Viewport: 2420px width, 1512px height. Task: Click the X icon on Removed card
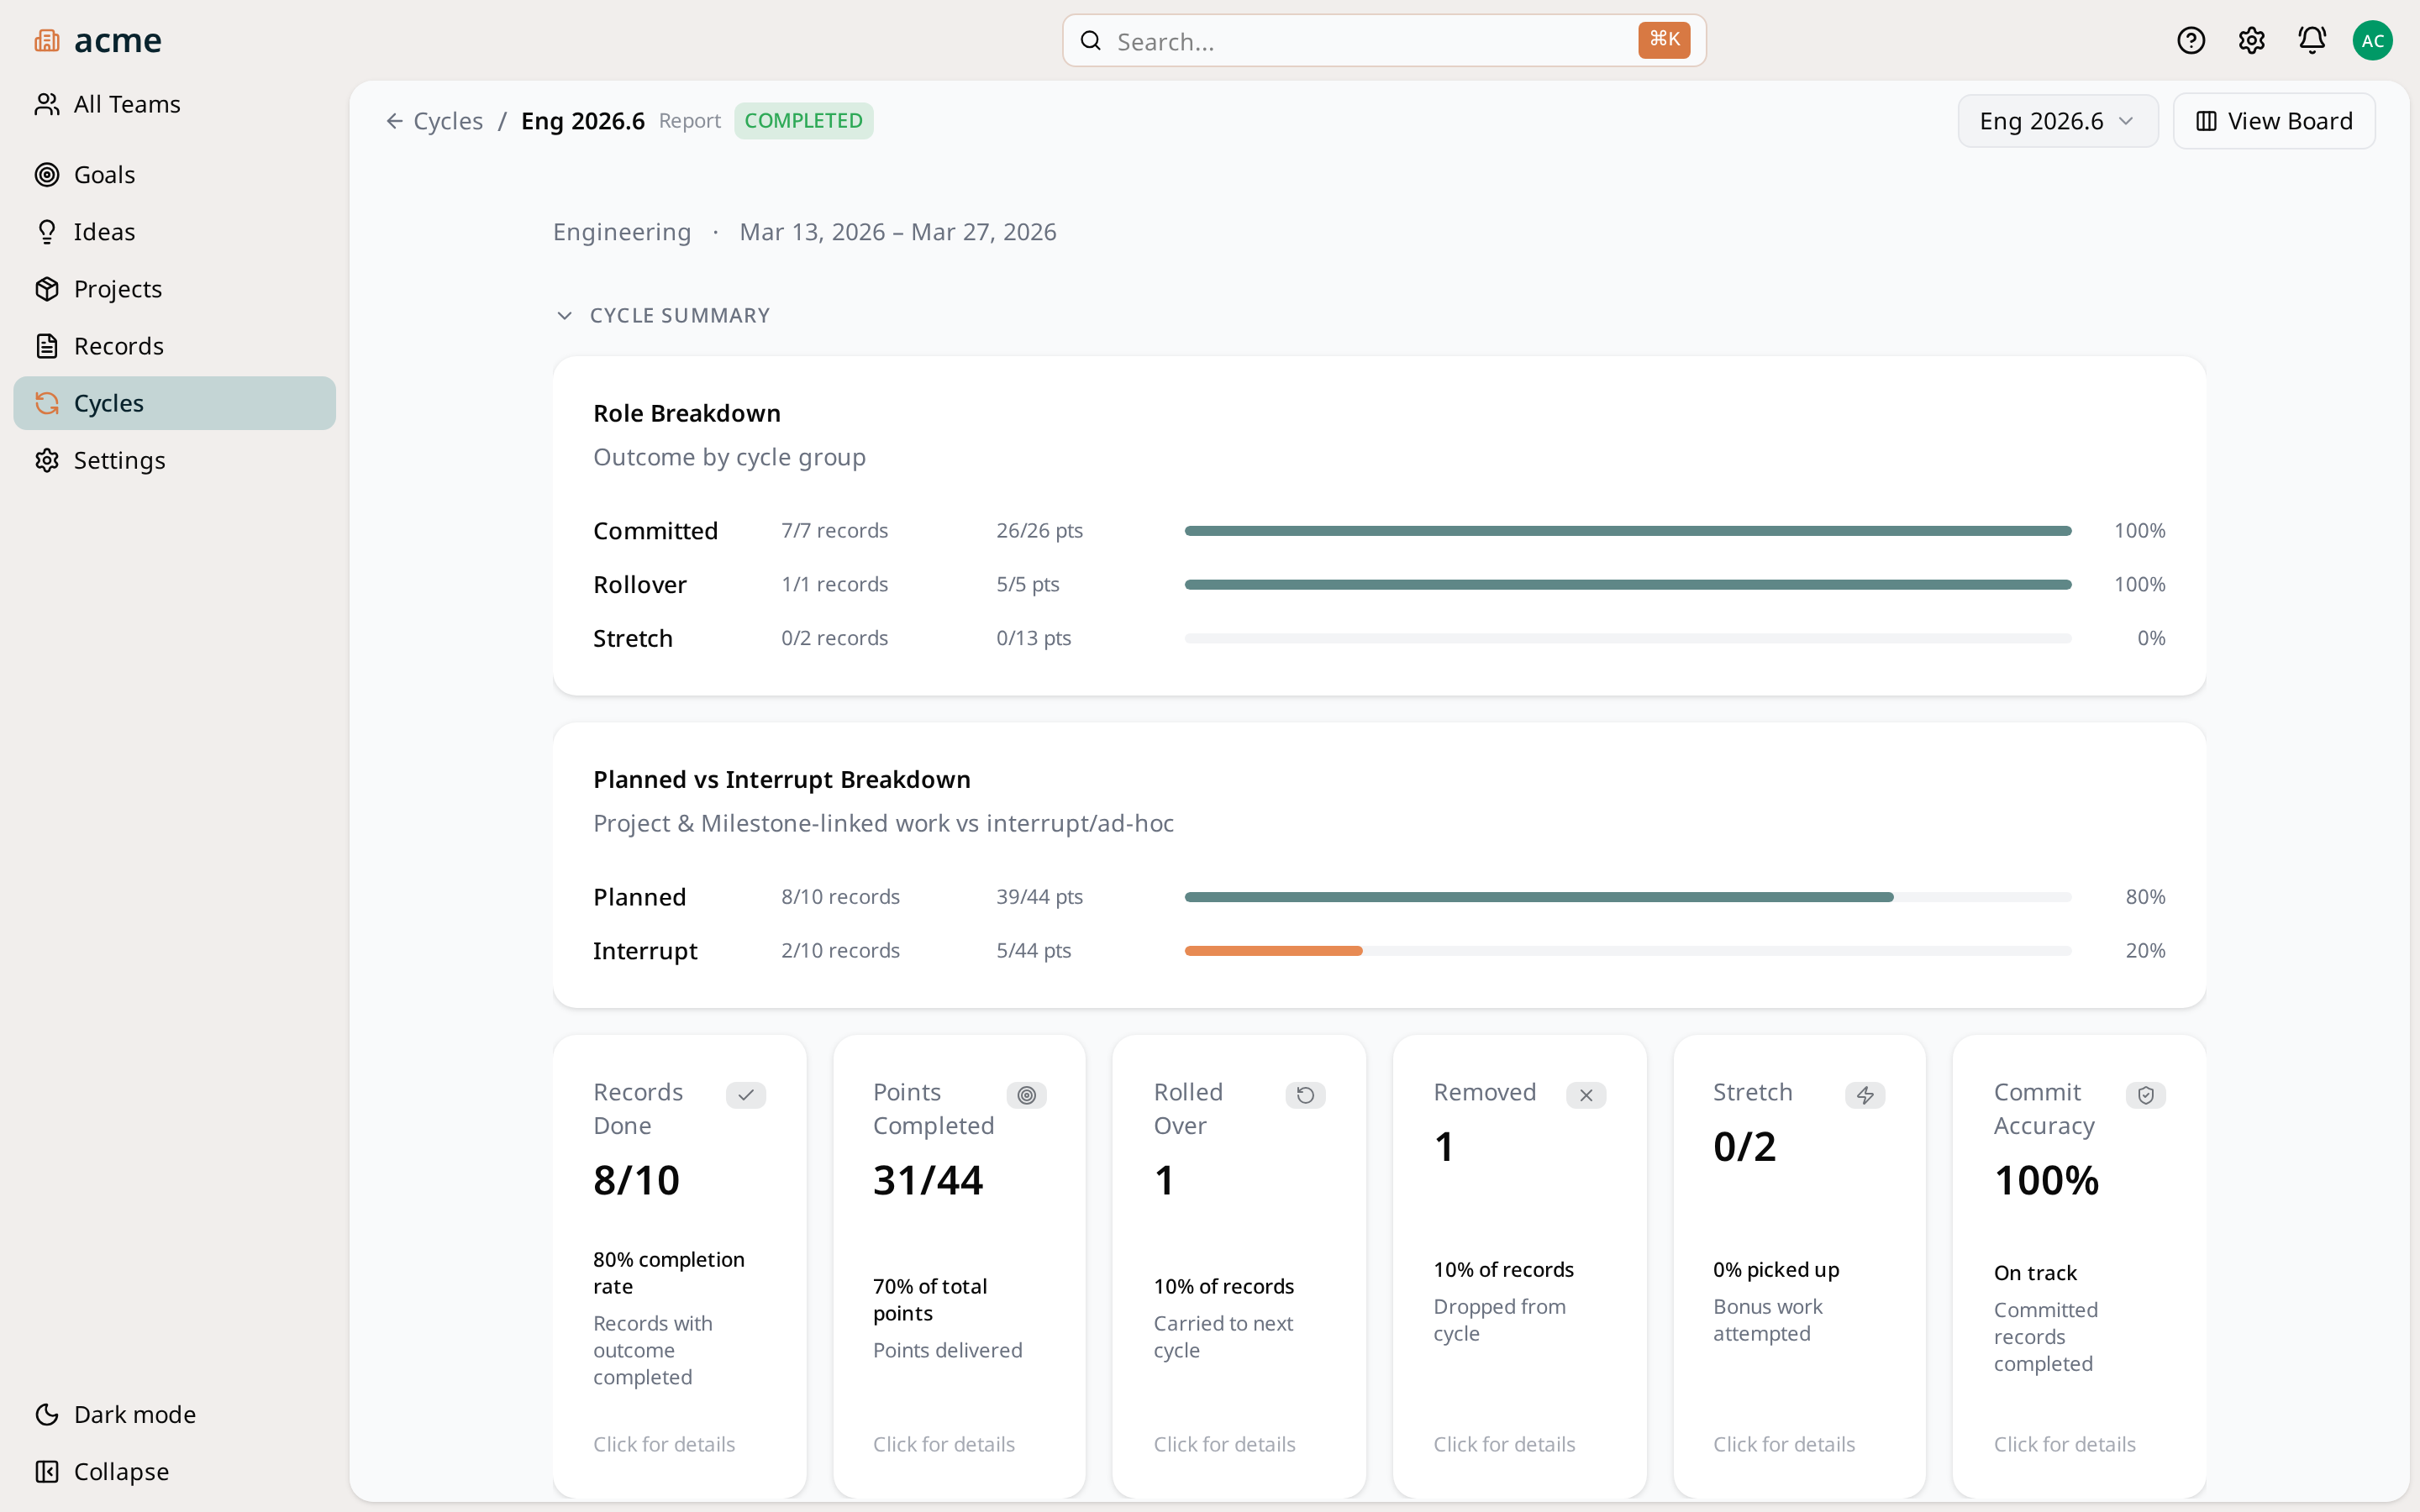[x=1585, y=1095]
